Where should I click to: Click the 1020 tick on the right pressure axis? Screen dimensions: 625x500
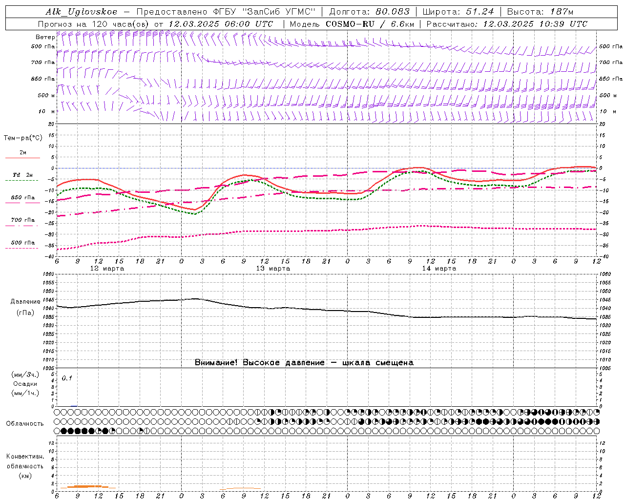(604, 342)
